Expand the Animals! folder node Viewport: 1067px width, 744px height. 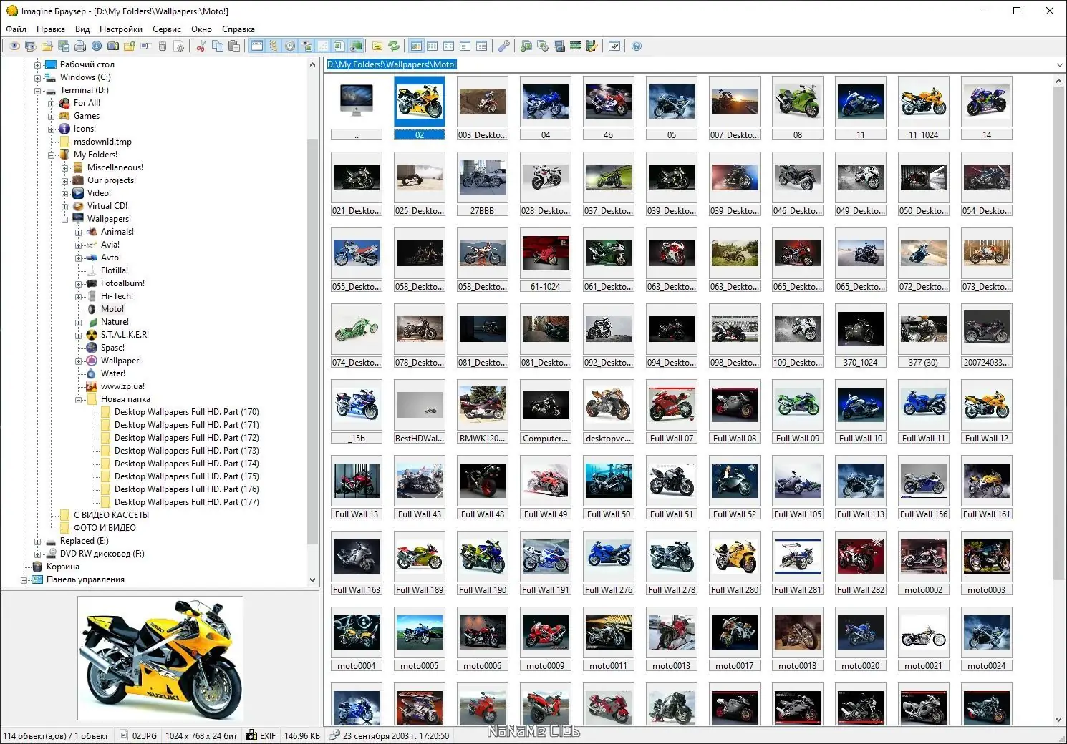pos(79,232)
